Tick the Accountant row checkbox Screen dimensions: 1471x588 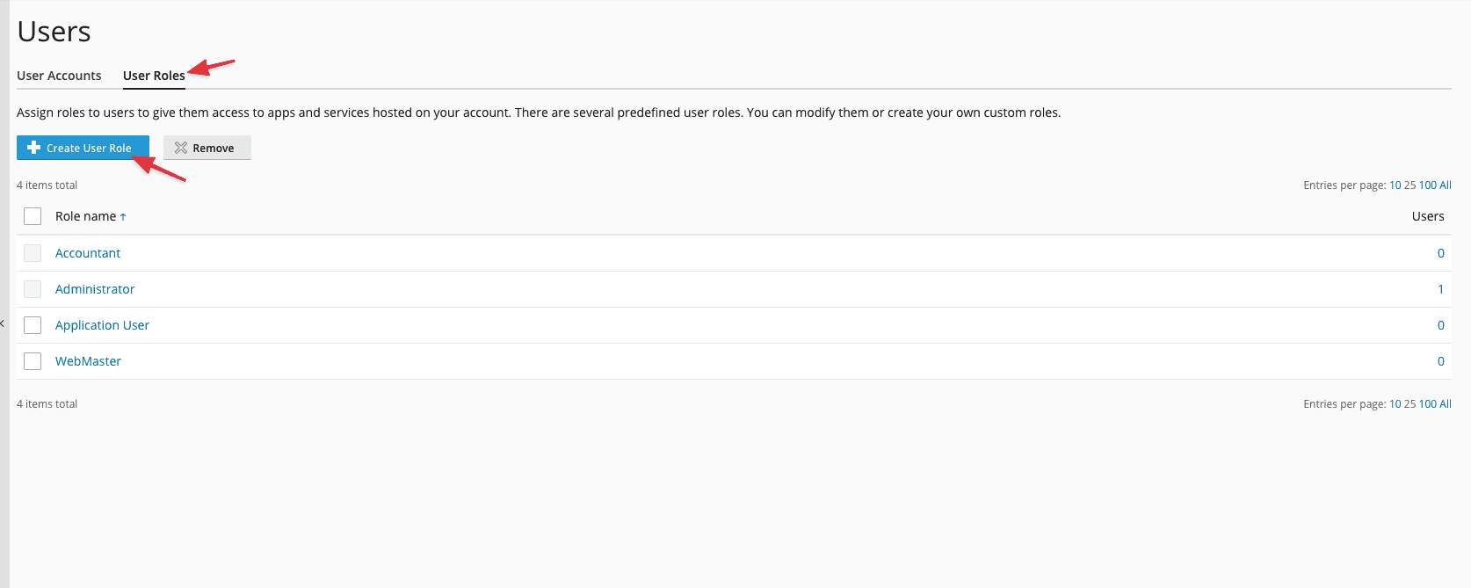pos(33,253)
